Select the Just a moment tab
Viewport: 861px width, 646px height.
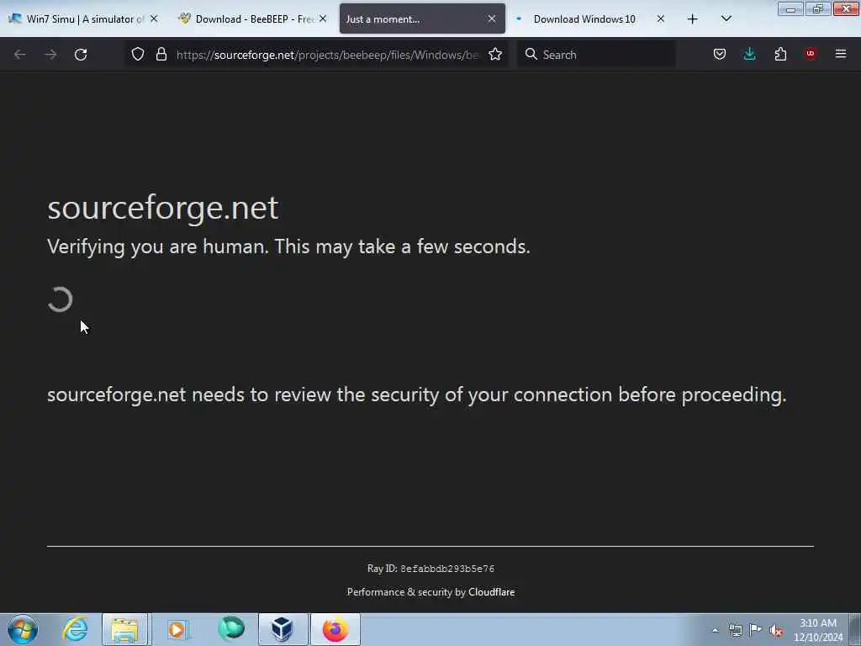(422, 19)
